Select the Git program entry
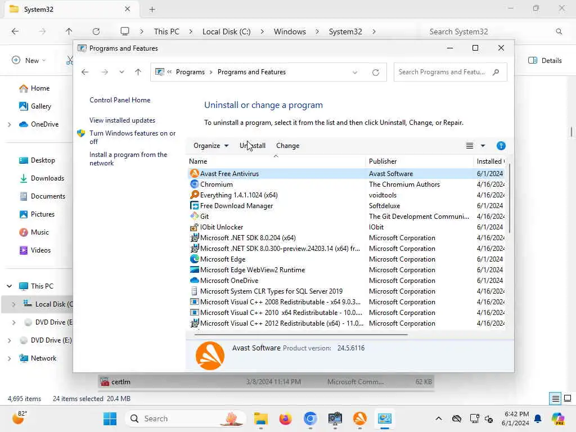The width and height of the screenshot is (576, 432). 347,217
